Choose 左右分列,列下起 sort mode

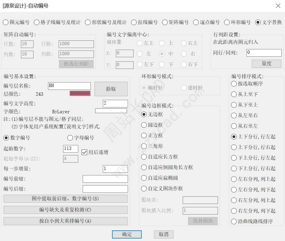pyautogui.click(x=253, y=190)
